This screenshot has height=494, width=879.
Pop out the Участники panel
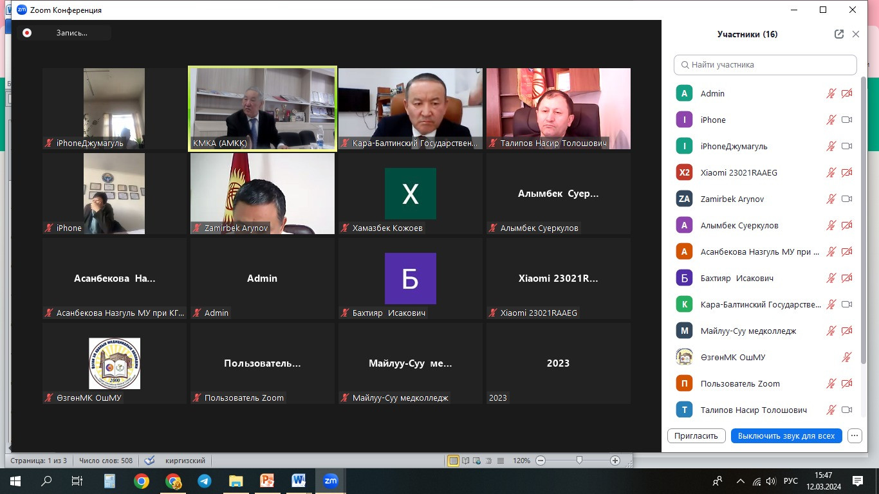[x=838, y=34]
